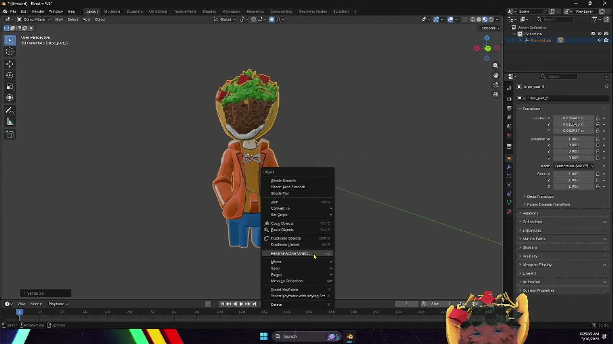This screenshot has height=344, width=613.
Task: Switch to the Sculpting workspace tab
Action: click(134, 11)
